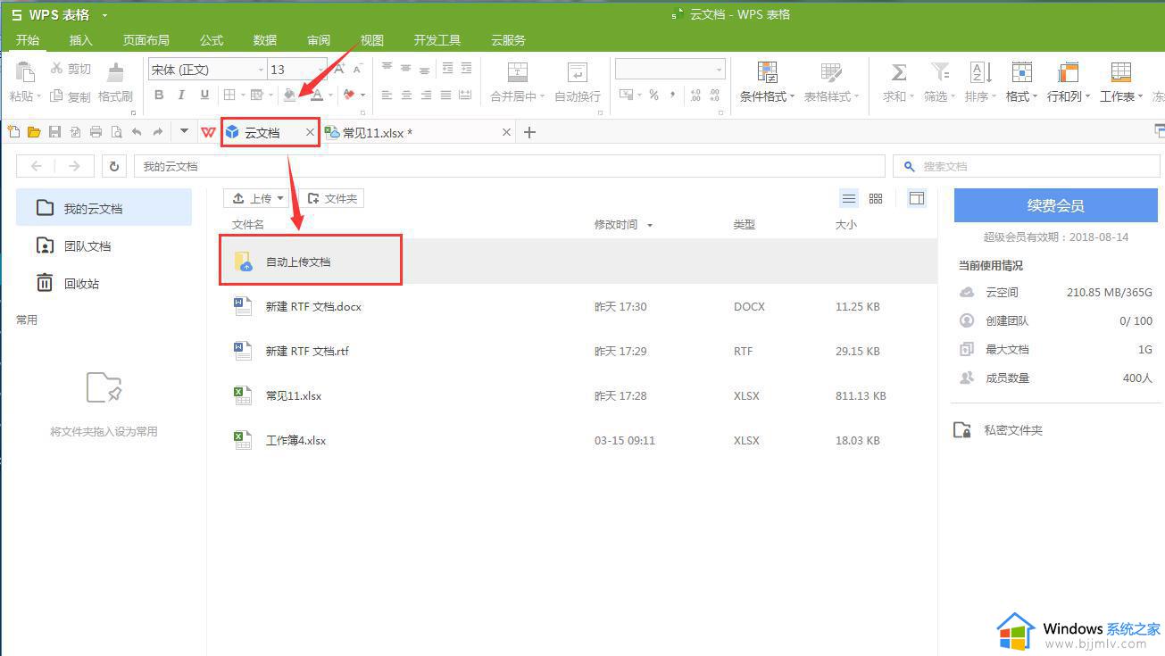Open the number format combo box
The width and height of the screenshot is (1165, 656).
pyautogui.click(x=670, y=70)
